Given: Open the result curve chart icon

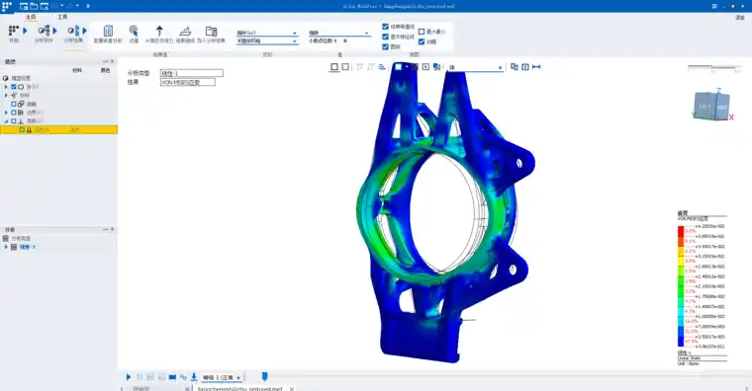Looking at the screenshot, I should click(x=185, y=32).
